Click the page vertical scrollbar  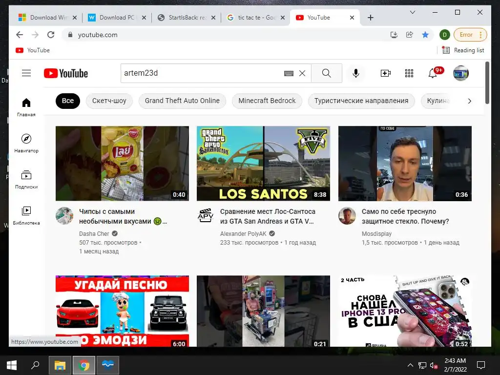487,83
